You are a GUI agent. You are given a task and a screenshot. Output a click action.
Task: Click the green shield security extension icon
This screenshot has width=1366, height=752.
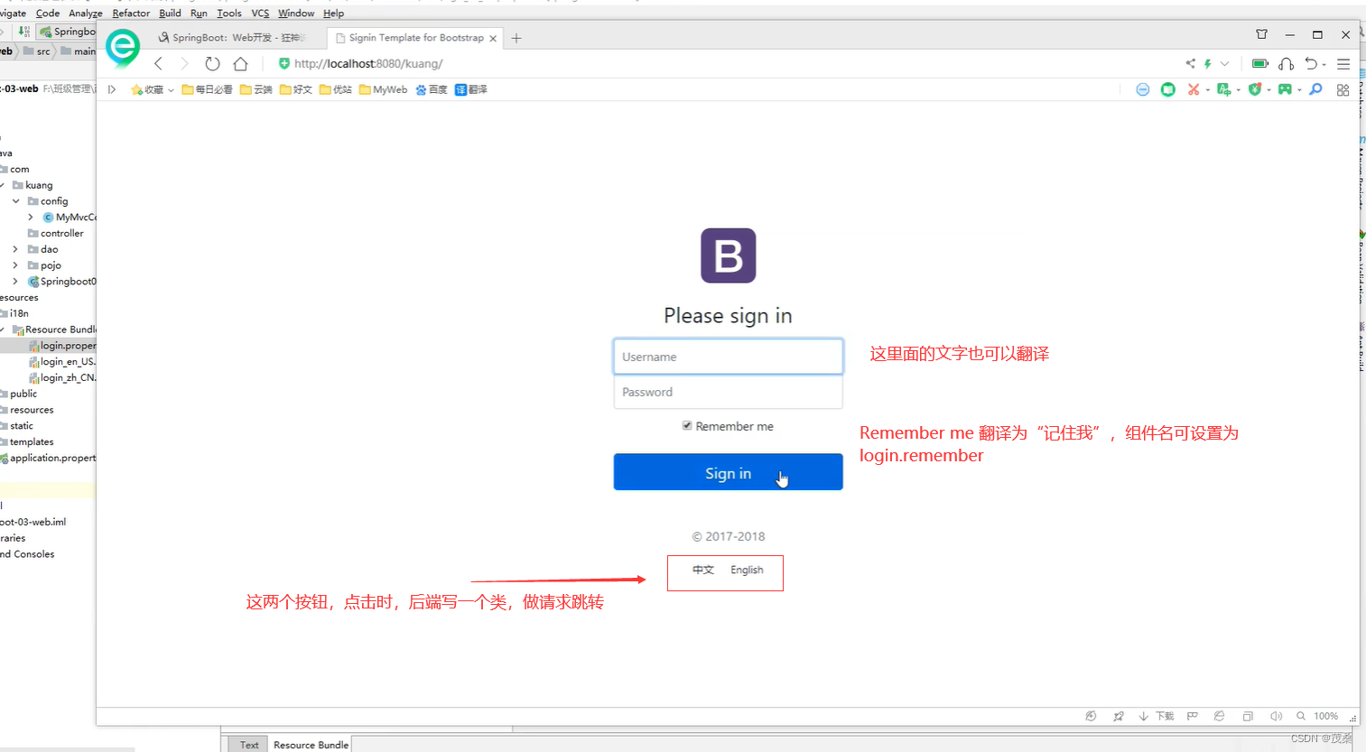[x=1255, y=89]
